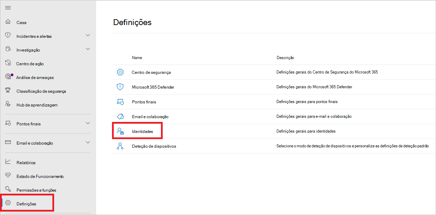The width and height of the screenshot is (436, 215).
Task: Click 'Definições gerais para pontos finais' text
Action: [x=307, y=102]
